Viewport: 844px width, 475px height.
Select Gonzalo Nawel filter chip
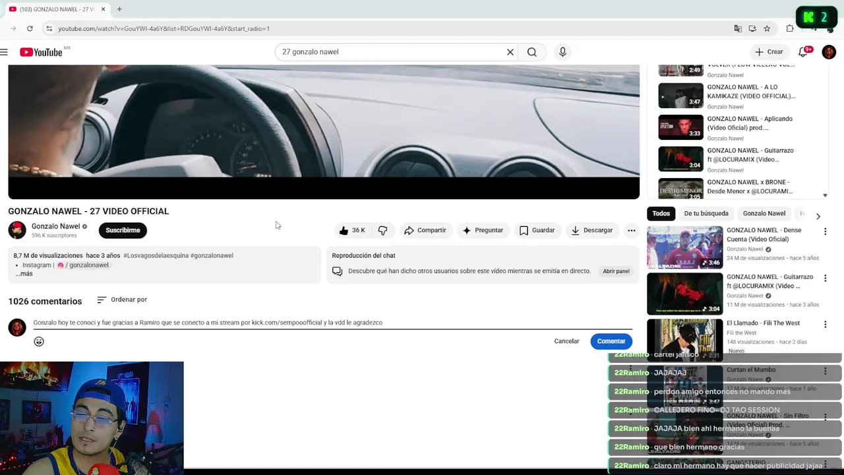(x=764, y=214)
